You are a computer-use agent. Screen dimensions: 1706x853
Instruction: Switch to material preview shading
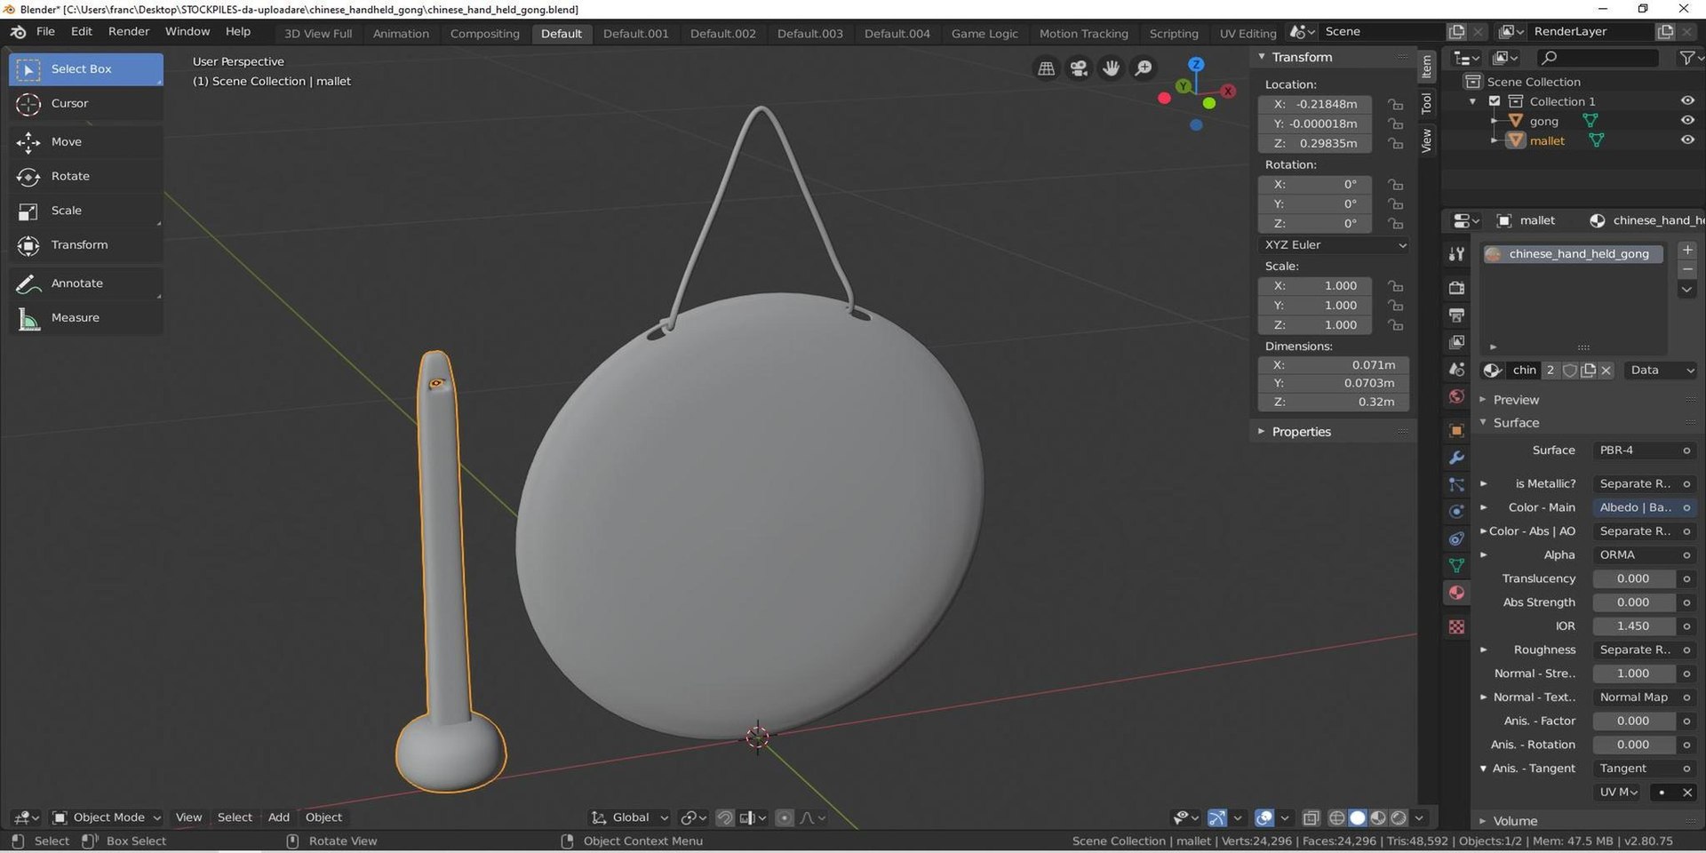coord(1378,817)
